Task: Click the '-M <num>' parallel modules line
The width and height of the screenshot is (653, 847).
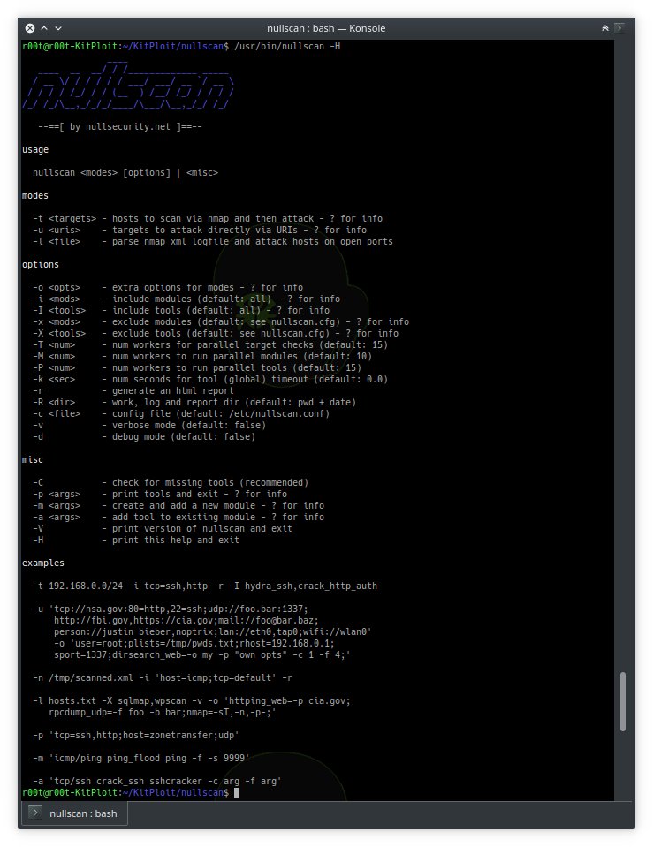Action: [x=202, y=357]
